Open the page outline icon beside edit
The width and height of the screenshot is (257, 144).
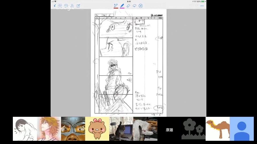72,6
